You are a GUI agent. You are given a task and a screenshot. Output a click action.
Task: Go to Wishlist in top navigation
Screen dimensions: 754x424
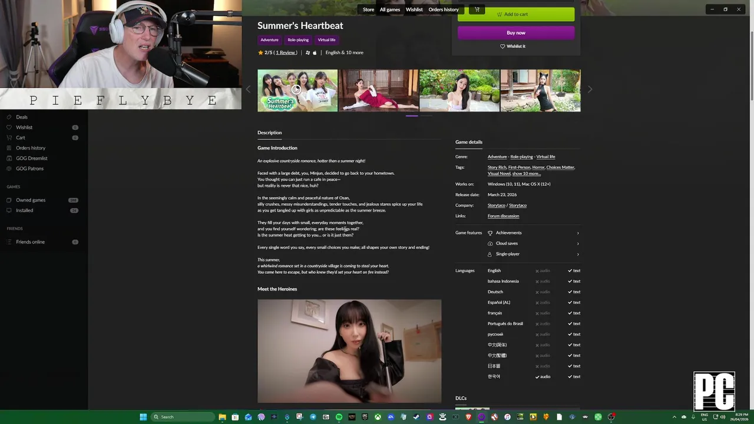(414, 9)
